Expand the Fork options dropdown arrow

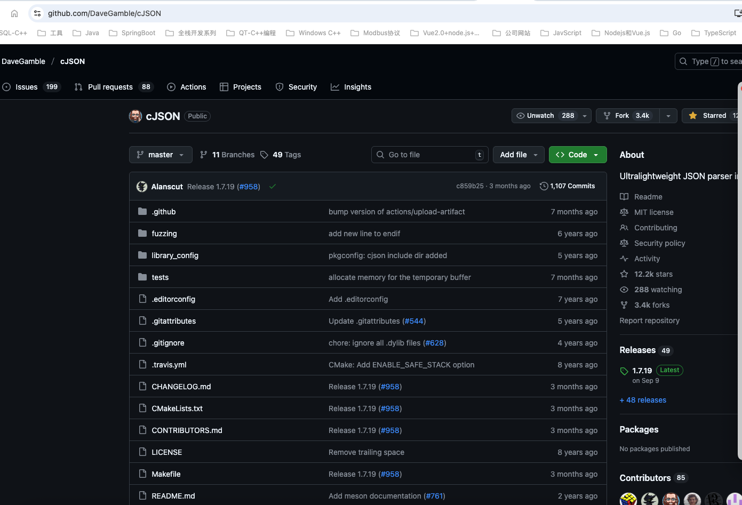pos(668,116)
